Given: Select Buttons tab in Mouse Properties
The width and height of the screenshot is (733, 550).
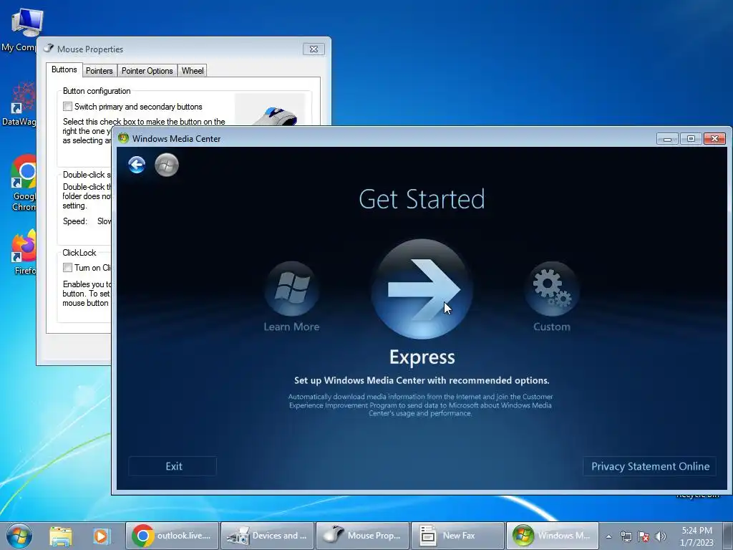Looking at the screenshot, I should point(64,69).
